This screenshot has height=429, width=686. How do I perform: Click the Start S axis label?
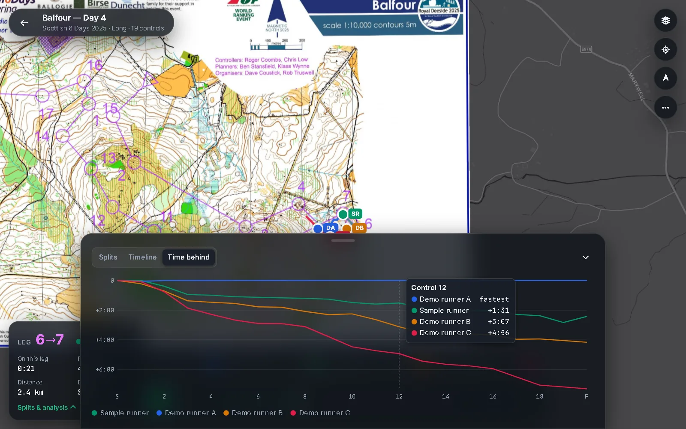click(x=117, y=397)
